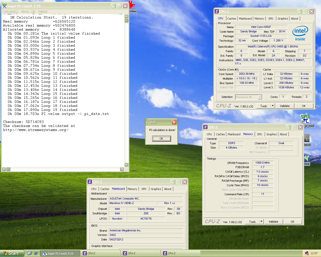Click Show Desktop quick launch icon

click(x=29, y=253)
